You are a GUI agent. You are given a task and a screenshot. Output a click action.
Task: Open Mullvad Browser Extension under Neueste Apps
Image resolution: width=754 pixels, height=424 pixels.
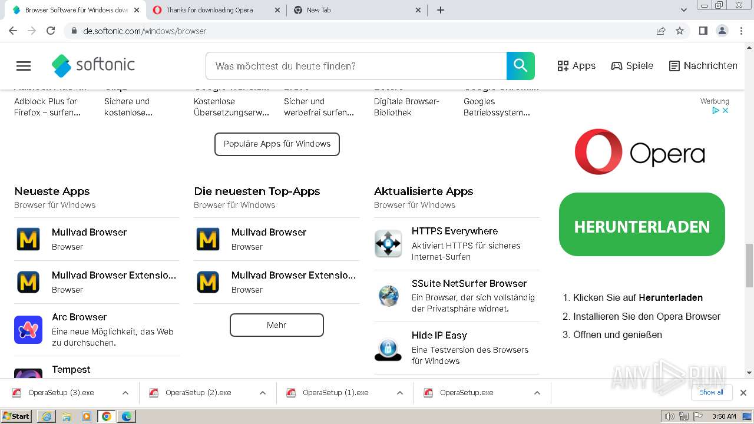point(114,275)
